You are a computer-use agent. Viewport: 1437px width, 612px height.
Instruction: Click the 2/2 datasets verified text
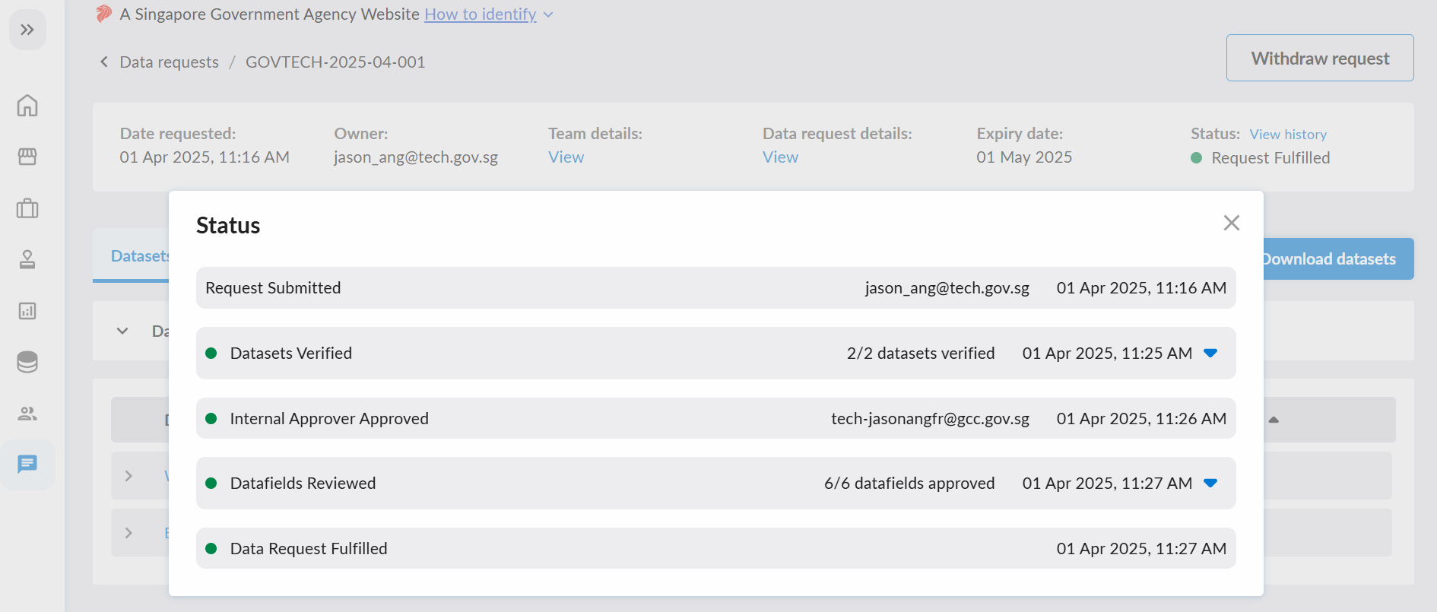[921, 353]
